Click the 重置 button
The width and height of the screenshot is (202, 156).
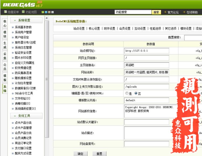click(99, 154)
